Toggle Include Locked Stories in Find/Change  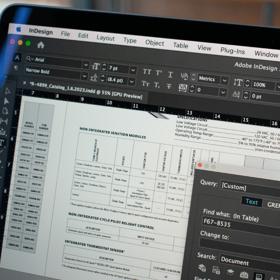[216, 270]
